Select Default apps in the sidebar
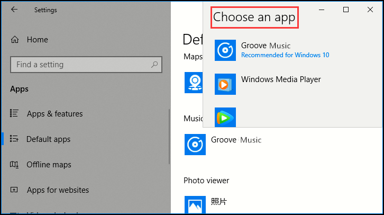The width and height of the screenshot is (384, 215). [48, 139]
